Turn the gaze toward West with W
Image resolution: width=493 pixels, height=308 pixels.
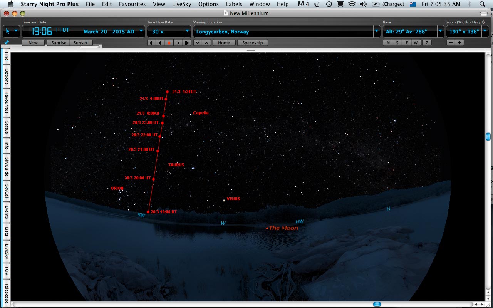pos(416,43)
